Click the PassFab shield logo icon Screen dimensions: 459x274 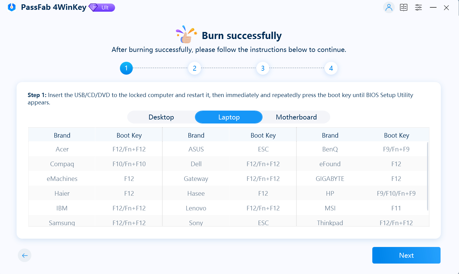tap(12, 7)
